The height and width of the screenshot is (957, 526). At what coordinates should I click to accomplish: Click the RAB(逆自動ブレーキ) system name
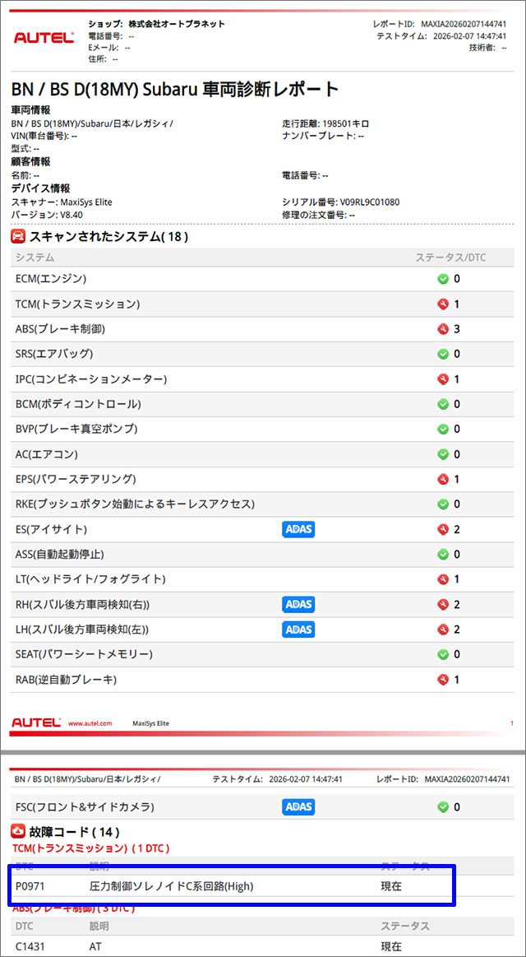[66, 680]
